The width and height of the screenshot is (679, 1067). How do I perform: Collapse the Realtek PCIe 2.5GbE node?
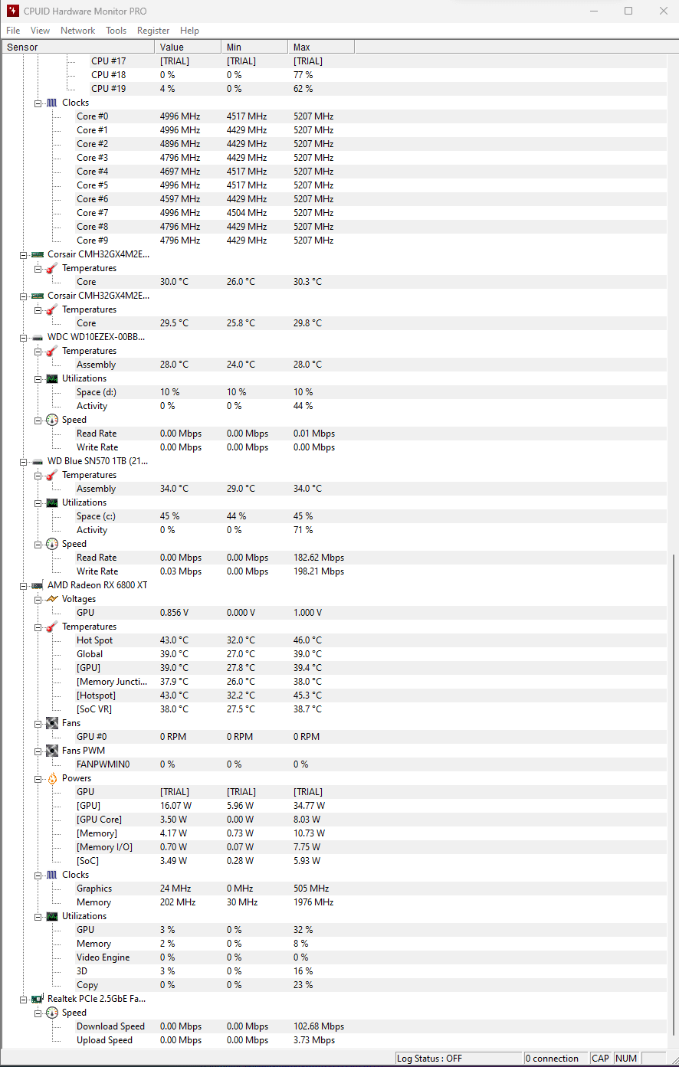tap(24, 999)
